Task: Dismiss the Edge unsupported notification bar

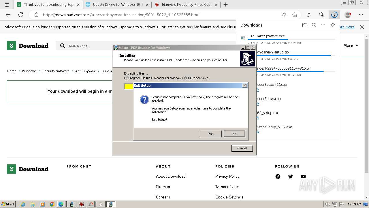Action: pos(362,27)
